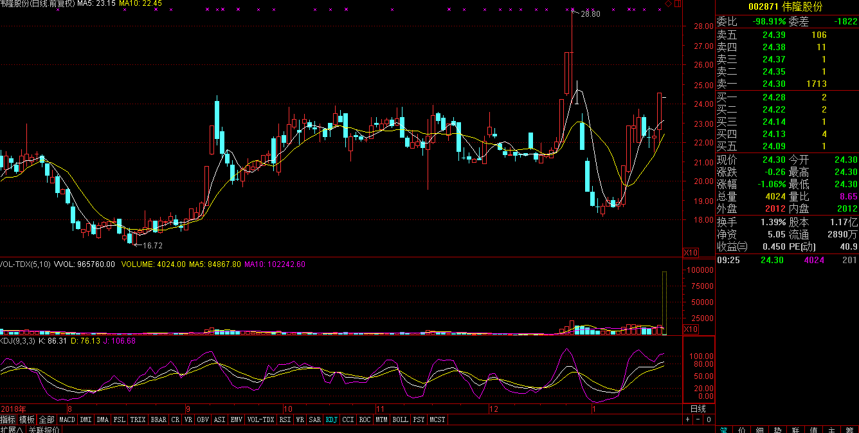Switch indicator to SAR
The height and width of the screenshot is (433, 859).
[314, 419]
